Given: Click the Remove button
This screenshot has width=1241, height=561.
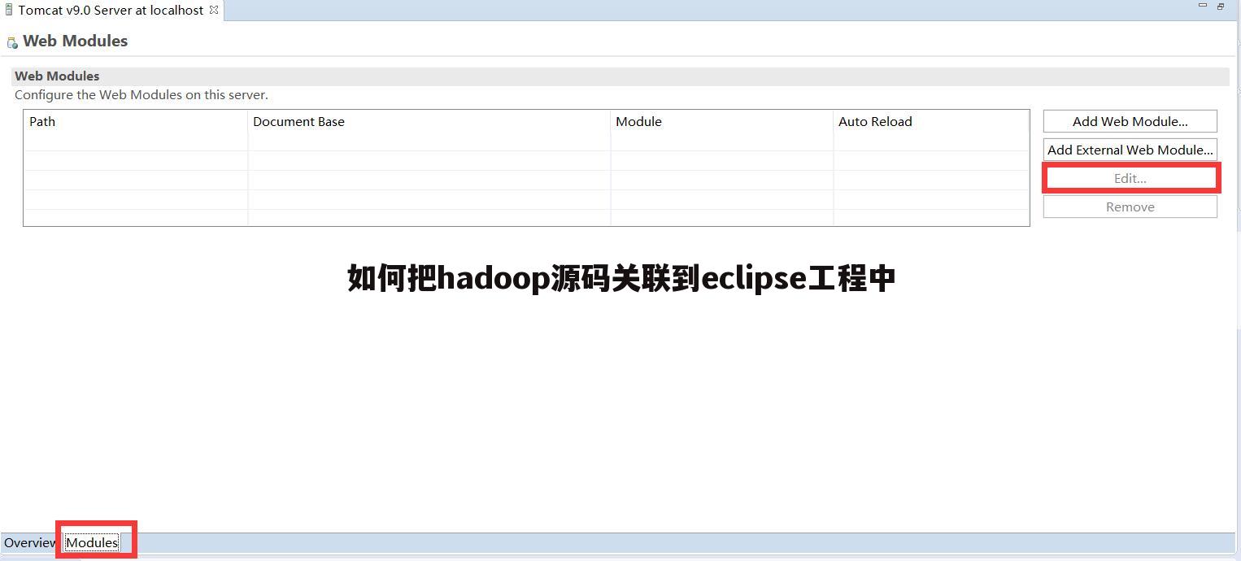Looking at the screenshot, I should (1130, 207).
